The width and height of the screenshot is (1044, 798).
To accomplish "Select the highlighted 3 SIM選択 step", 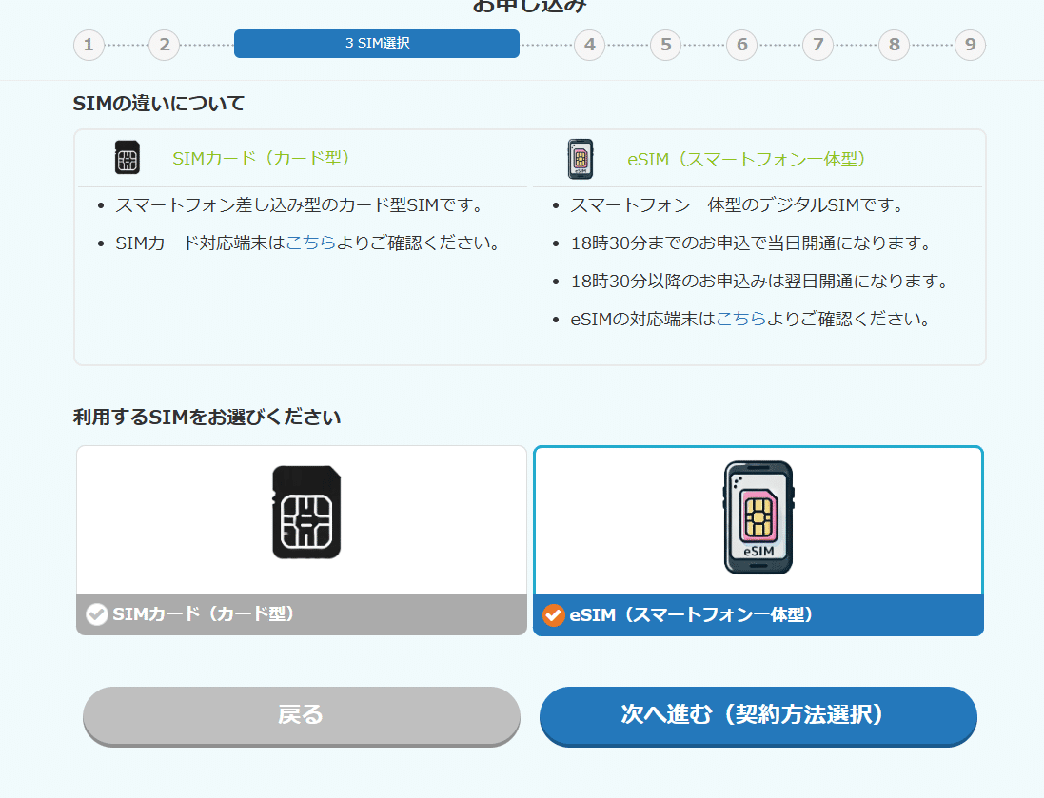I will pyautogui.click(x=376, y=44).
